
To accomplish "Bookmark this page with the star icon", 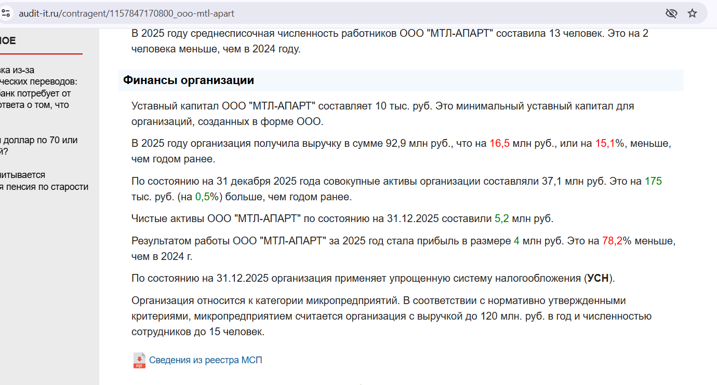I will pyautogui.click(x=692, y=13).
